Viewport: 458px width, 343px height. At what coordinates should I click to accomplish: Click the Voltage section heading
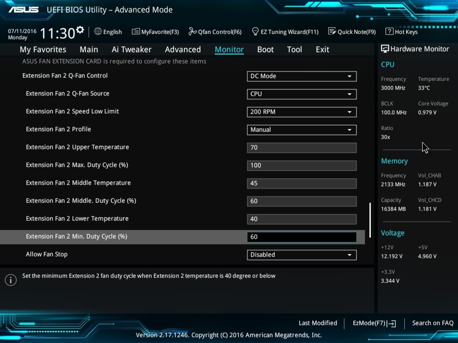pyautogui.click(x=393, y=233)
